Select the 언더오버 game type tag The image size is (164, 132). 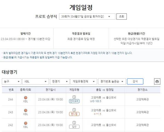click(74, 101)
